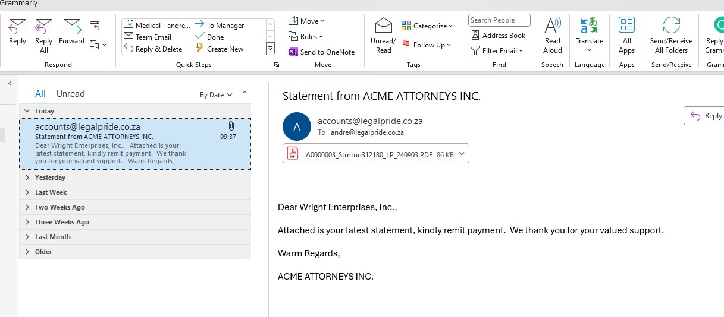724x317 pixels.
Task: Open the Address Book
Action: (498, 36)
